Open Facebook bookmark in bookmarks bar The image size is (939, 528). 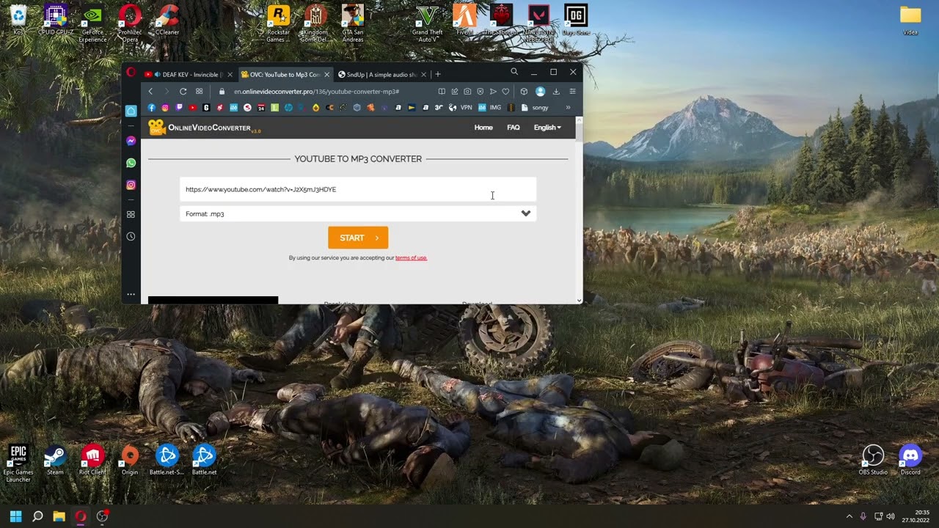(x=152, y=108)
